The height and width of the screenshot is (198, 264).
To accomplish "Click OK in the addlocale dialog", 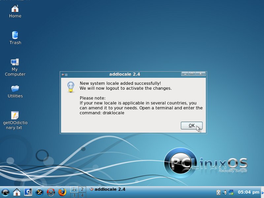I will pos(191,125).
